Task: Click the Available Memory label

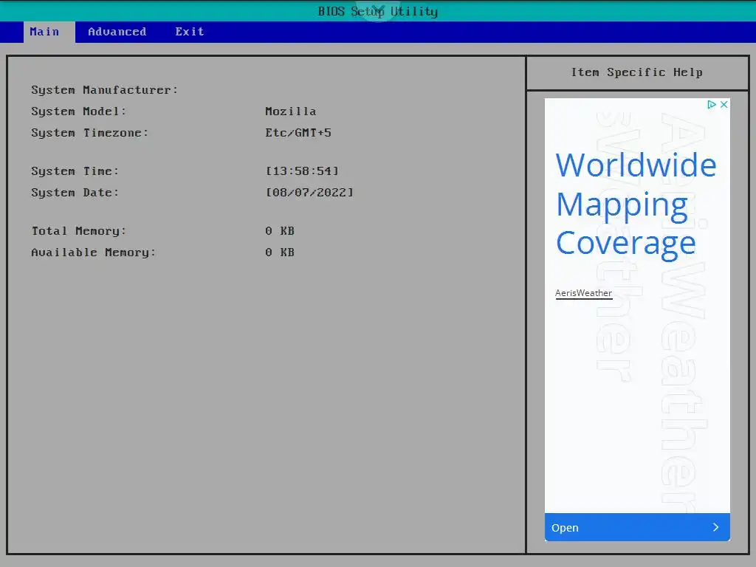Action: click(94, 252)
